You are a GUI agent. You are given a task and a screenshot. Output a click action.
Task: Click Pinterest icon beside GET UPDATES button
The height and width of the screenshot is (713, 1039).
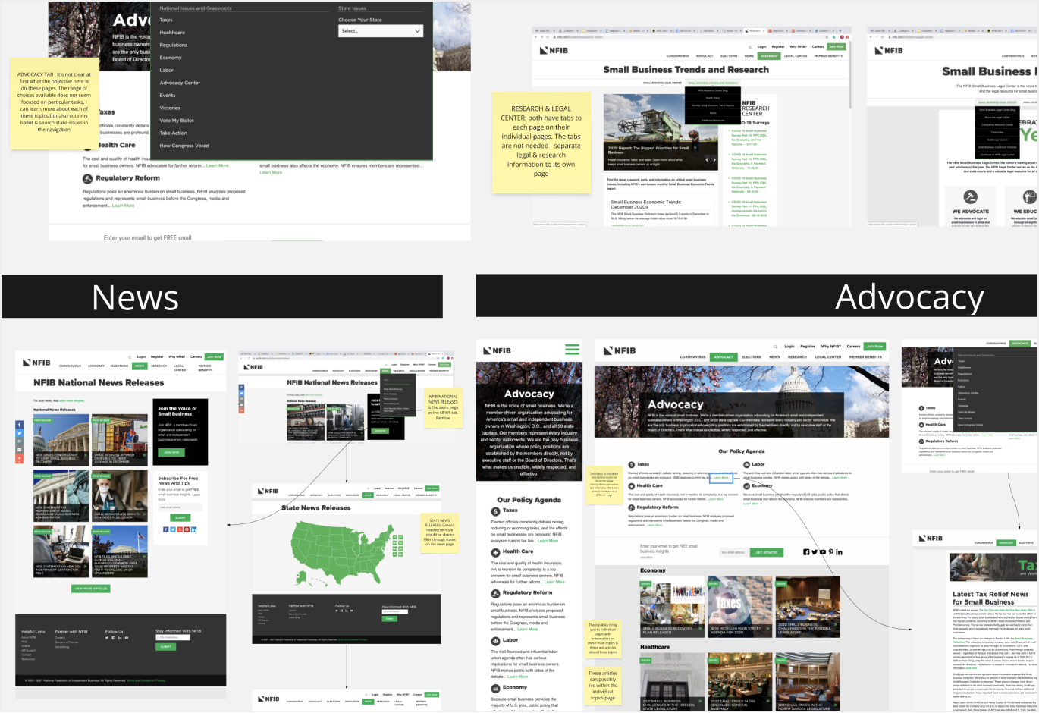click(x=830, y=552)
